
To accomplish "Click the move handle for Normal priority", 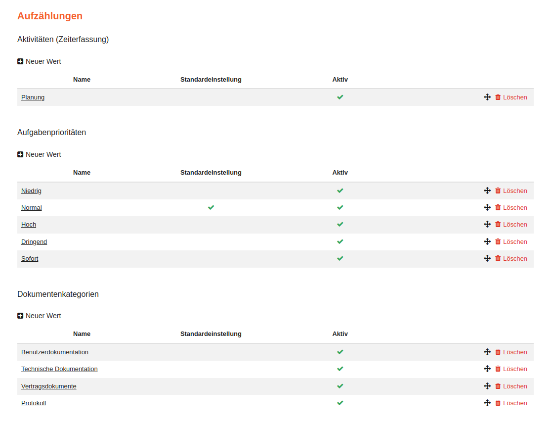I will pyautogui.click(x=487, y=207).
